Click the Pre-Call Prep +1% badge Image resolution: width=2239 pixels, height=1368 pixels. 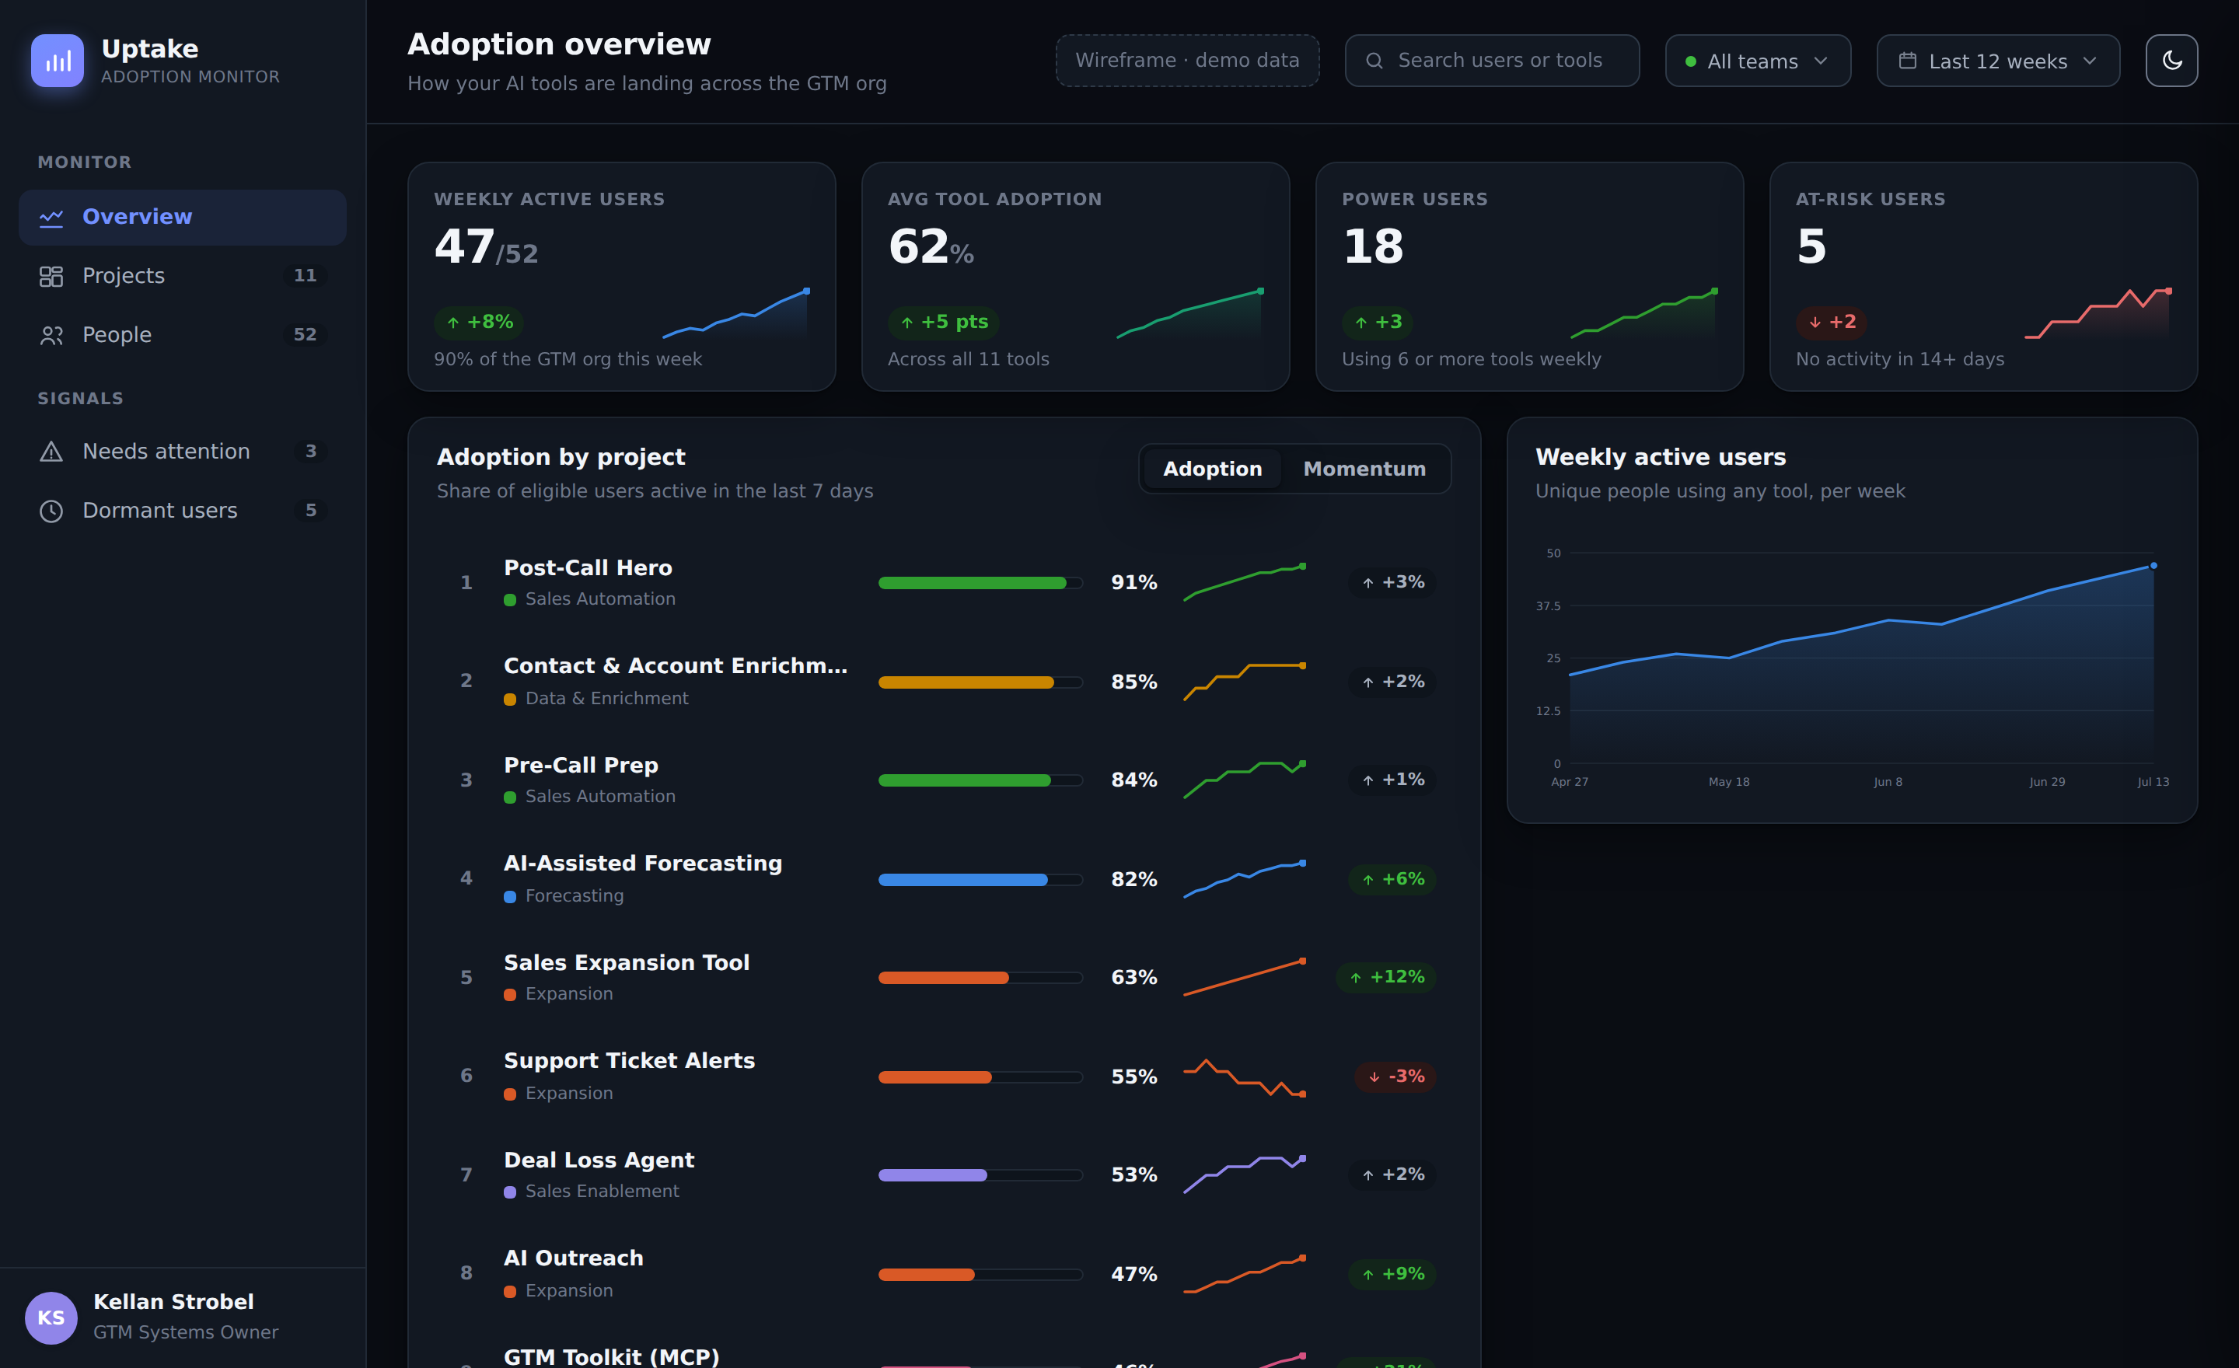coord(1392,780)
